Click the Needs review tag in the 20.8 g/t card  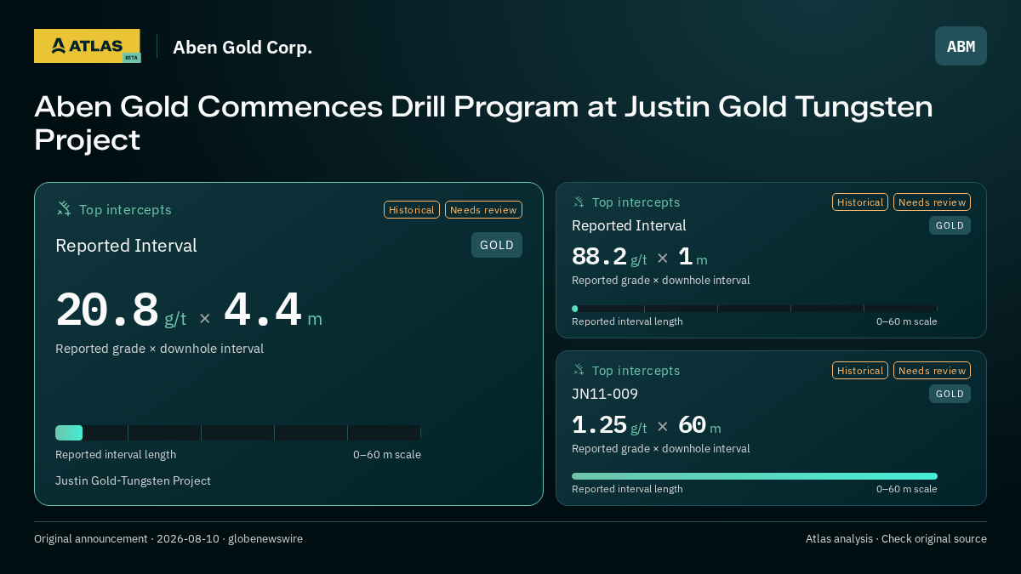click(483, 210)
